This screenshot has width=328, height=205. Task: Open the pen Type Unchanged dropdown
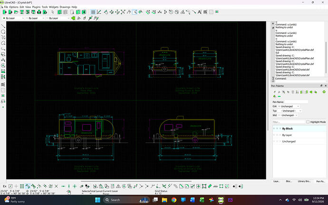point(289,111)
